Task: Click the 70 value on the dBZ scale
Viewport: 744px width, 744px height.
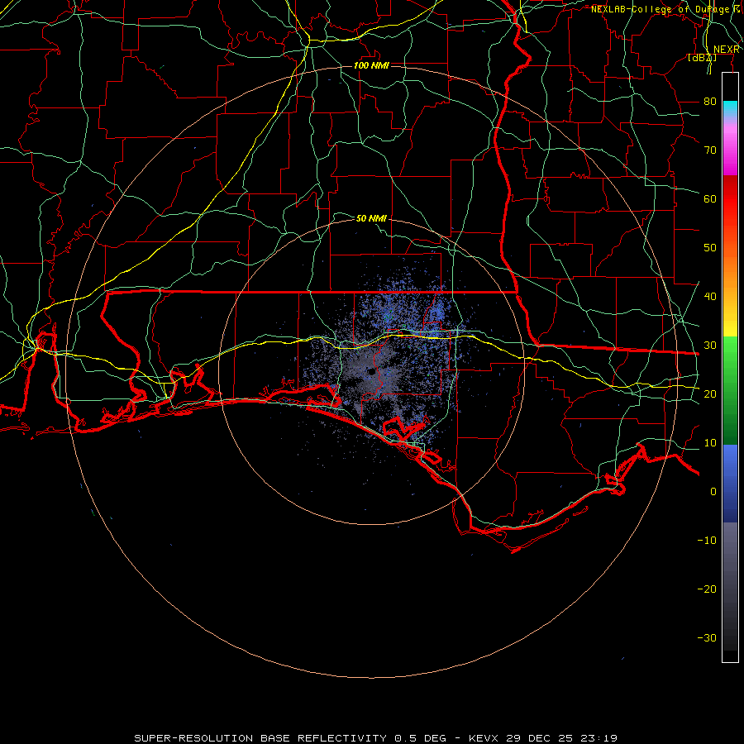Action: [x=710, y=150]
